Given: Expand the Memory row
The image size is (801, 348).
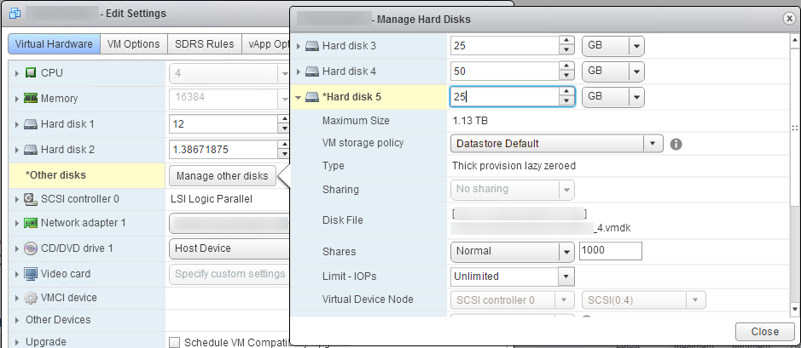Looking at the screenshot, I should click(18, 99).
